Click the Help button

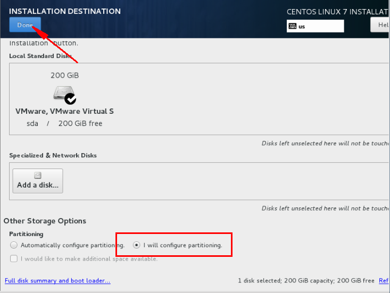tap(380, 25)
